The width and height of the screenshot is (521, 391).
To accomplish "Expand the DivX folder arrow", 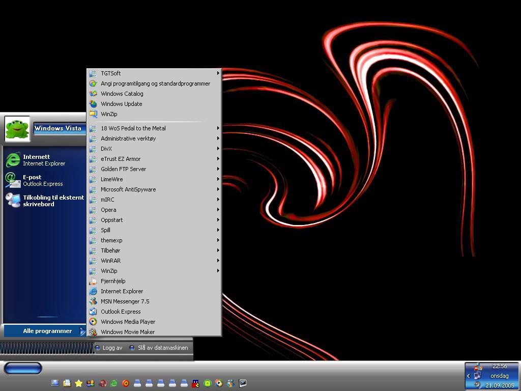I will tap(218, 149).
